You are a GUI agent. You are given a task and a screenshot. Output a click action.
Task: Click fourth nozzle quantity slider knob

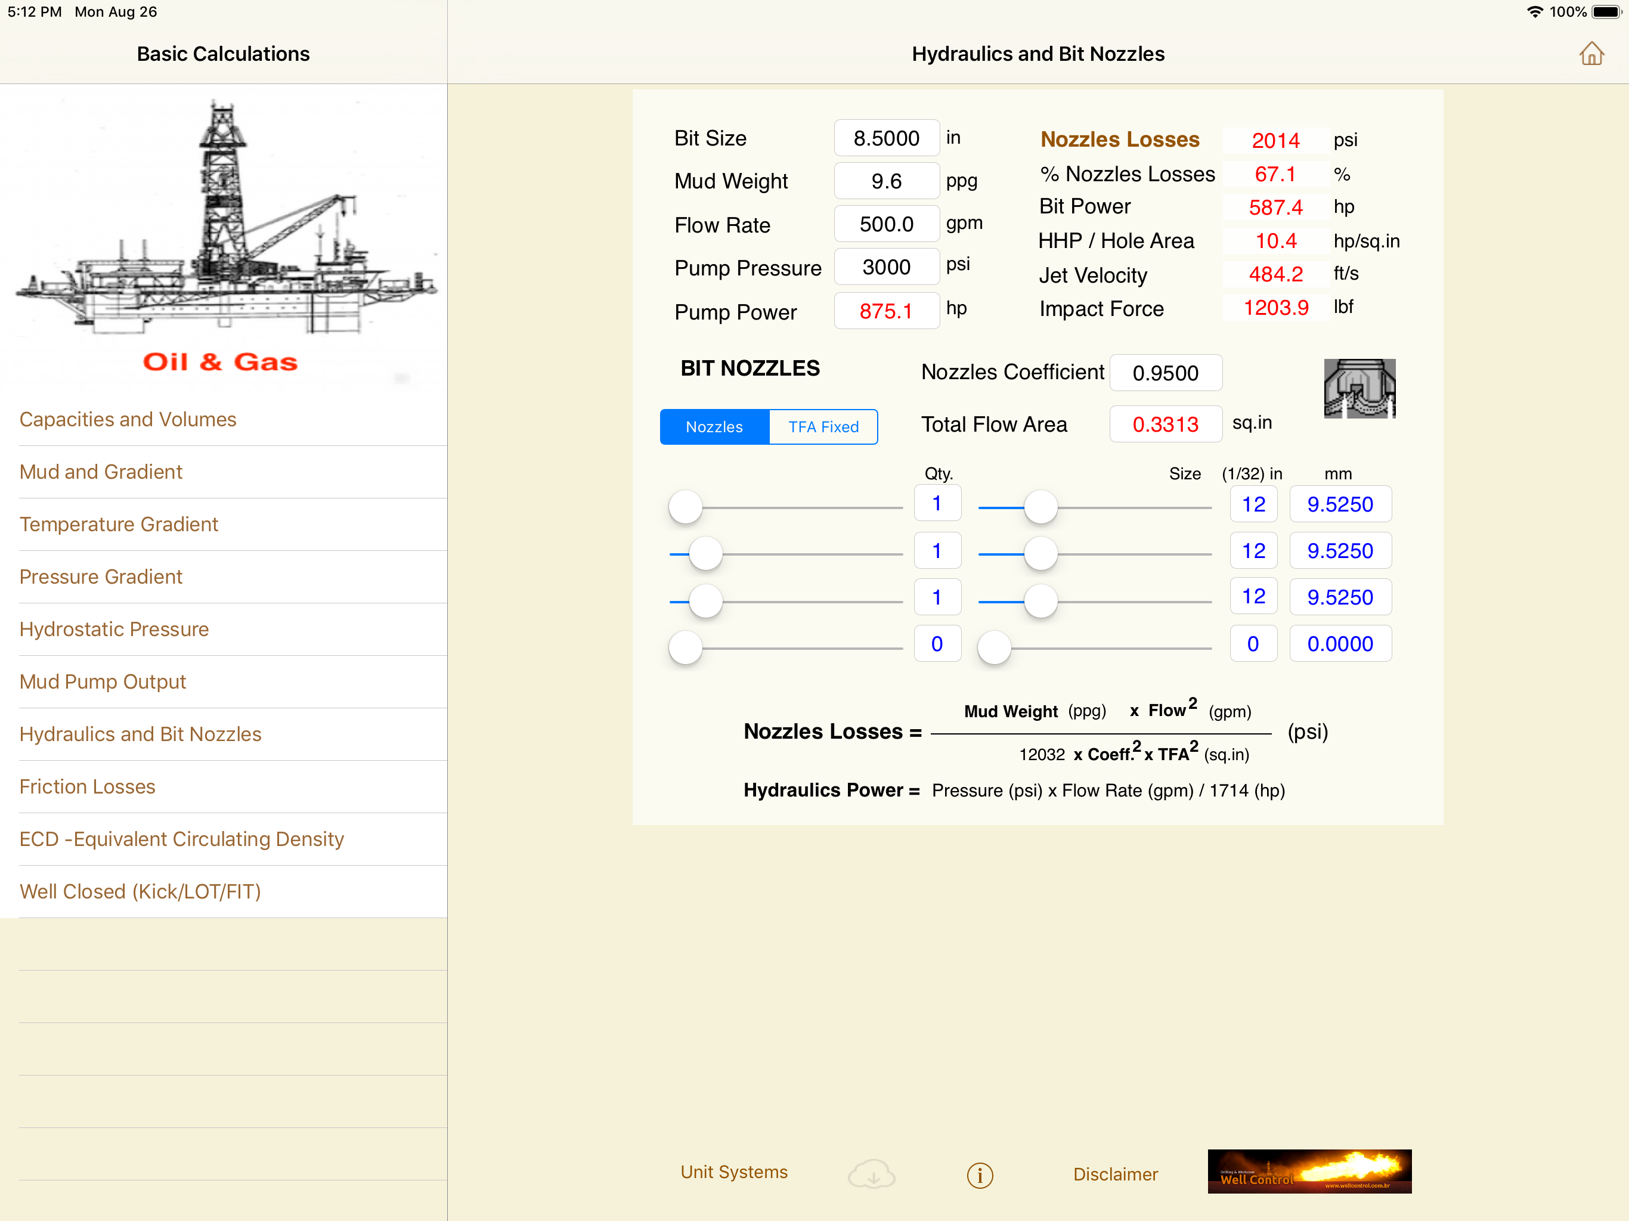click(x=685, y=648)
